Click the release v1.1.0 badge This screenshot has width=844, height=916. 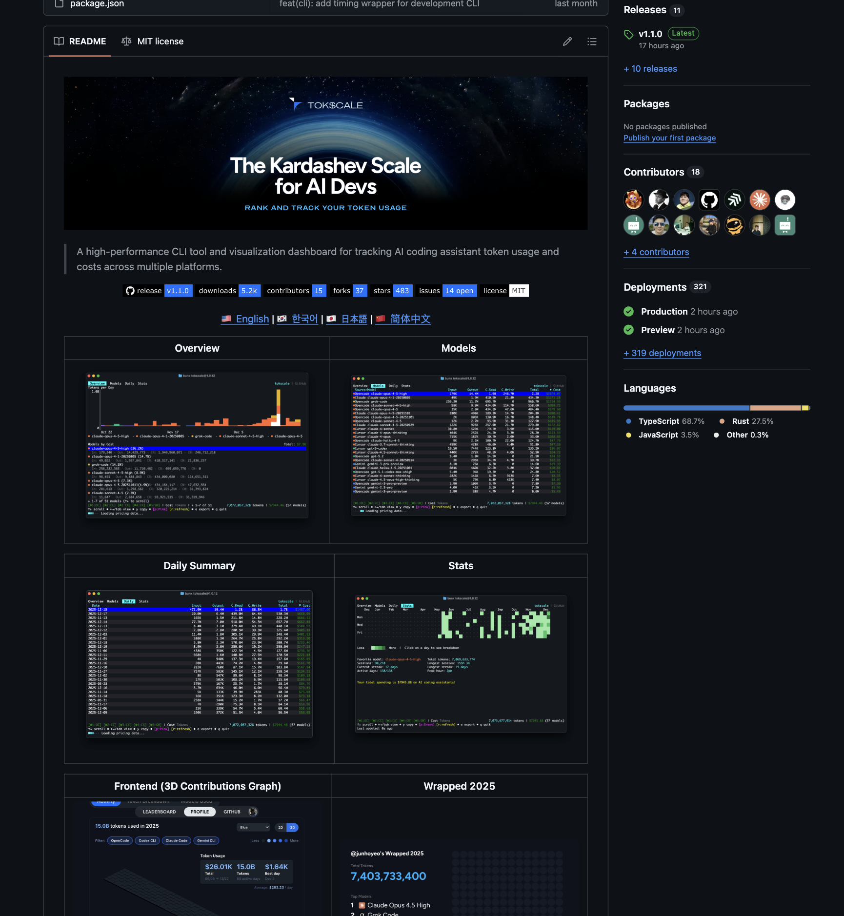tap(158, 291)
